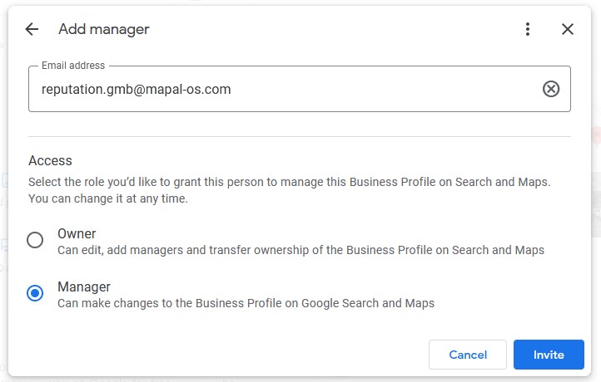
Task: Click Cancel to discard the invitation
Action: click(468, 355)
